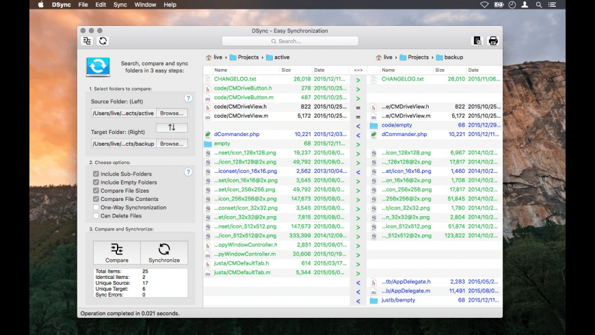Open Spotlight search in menu bar

[x=538, y=5]
